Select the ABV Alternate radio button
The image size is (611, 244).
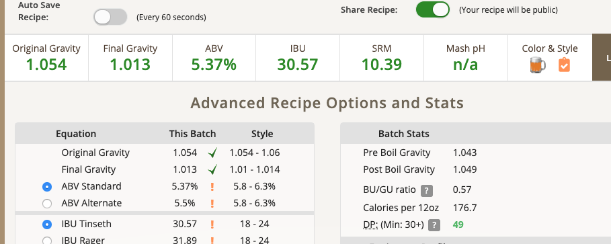tap(47, 204)
